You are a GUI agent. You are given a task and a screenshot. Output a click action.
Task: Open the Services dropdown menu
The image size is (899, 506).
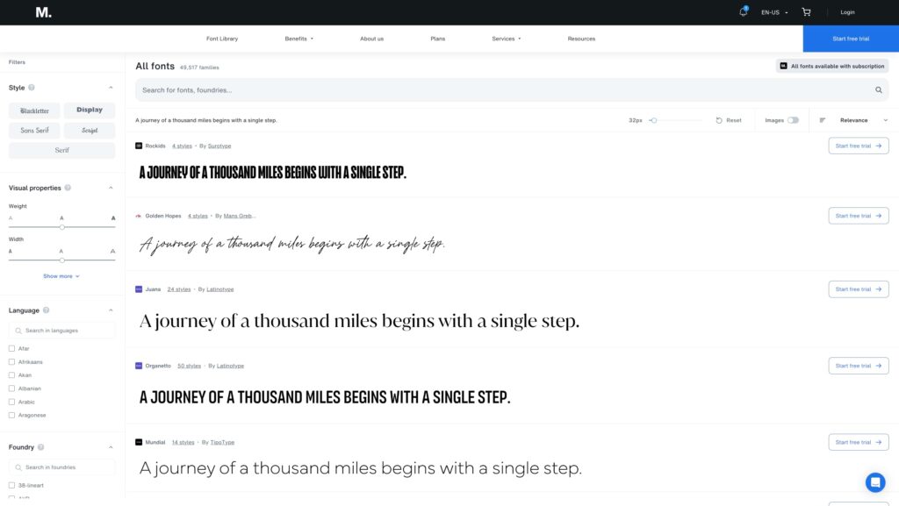tap(507, 39)
